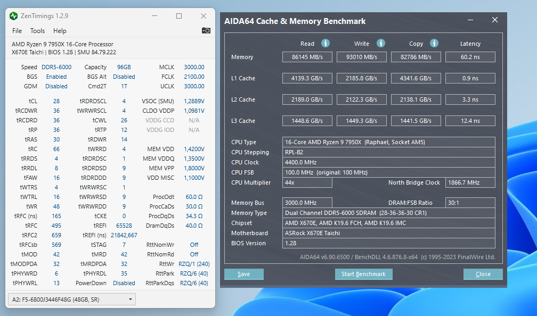Image resolution: width=537 pixels, height=316 pixels.
Task: Click FCLK value 2100.00
Action: coord(194,77)
